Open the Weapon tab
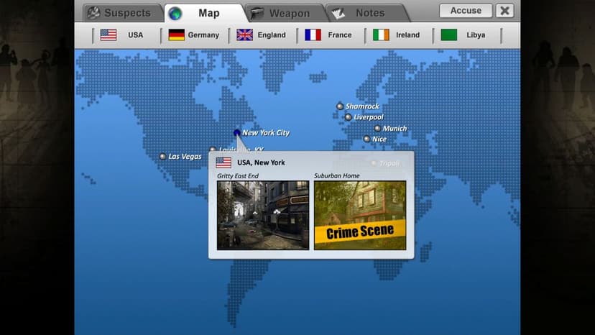This screenshot has width=595, height=335. (285, 13)
